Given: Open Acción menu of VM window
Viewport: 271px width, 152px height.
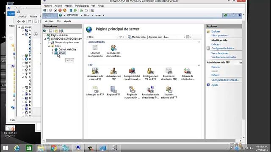Looking at the screenshot, I should [58, 5].
